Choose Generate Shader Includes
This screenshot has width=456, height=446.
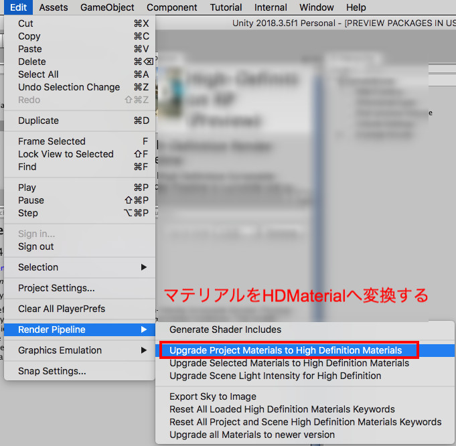coord(305,329)
